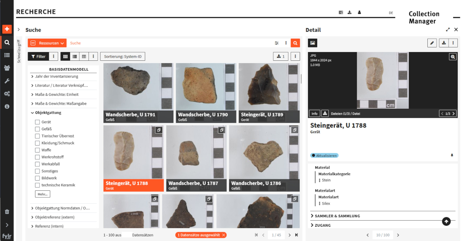The image size is (461, 241).
Task: Switch results to table view
Action: coord(83,56)
